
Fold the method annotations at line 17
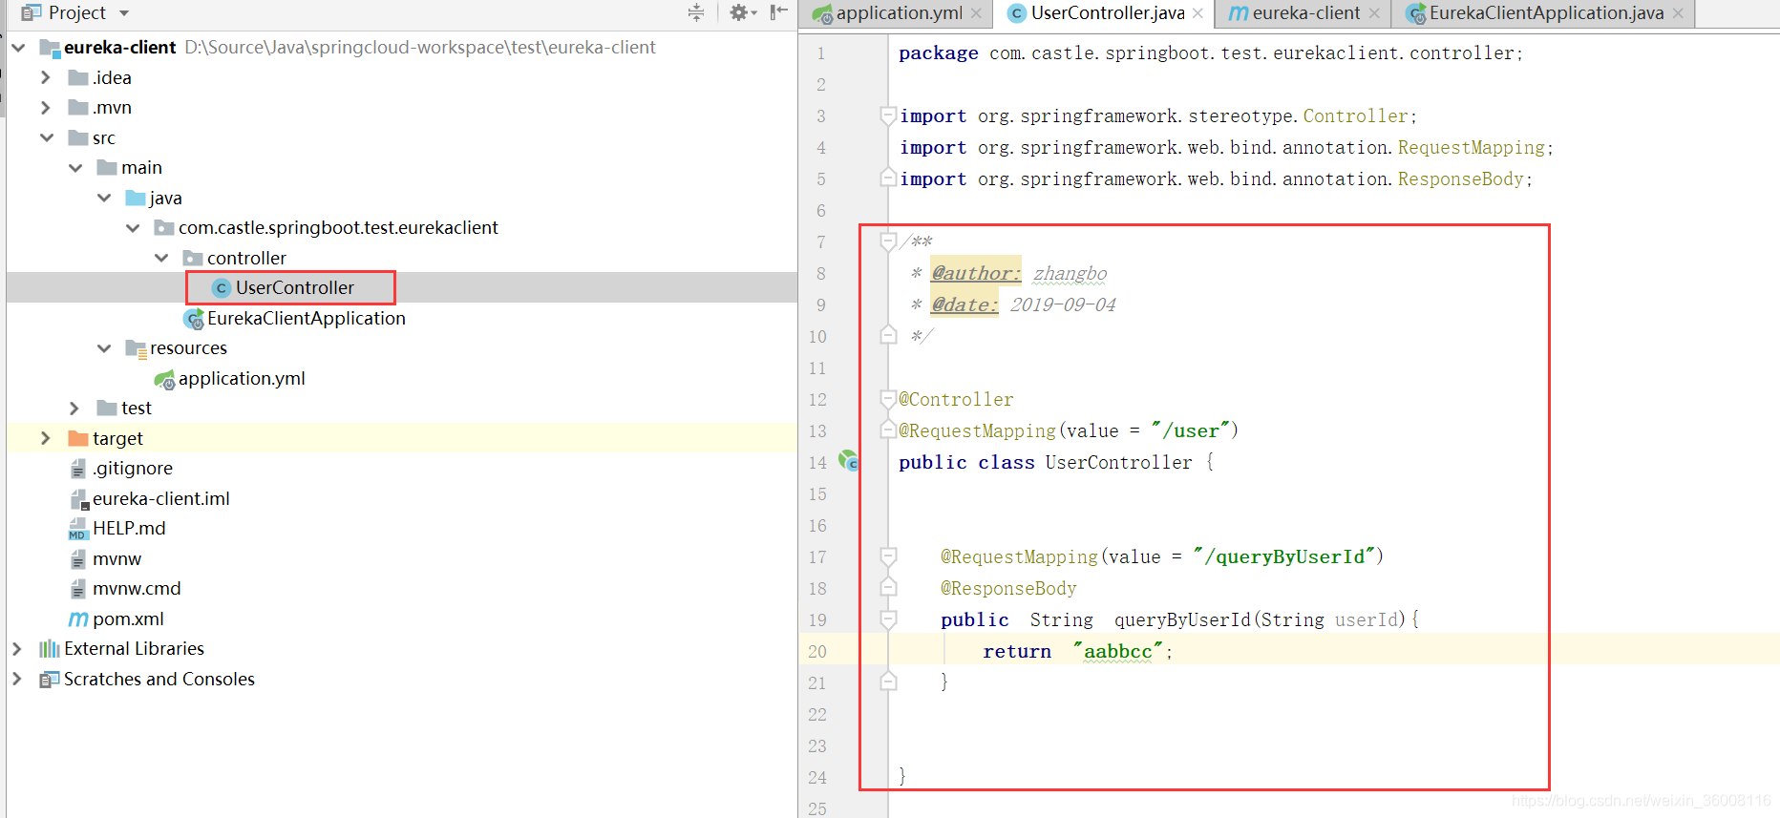888,556
